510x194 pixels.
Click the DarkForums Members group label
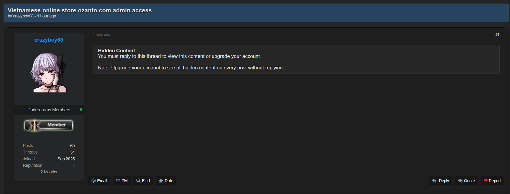pyautogui.click(x=49, y=110)
